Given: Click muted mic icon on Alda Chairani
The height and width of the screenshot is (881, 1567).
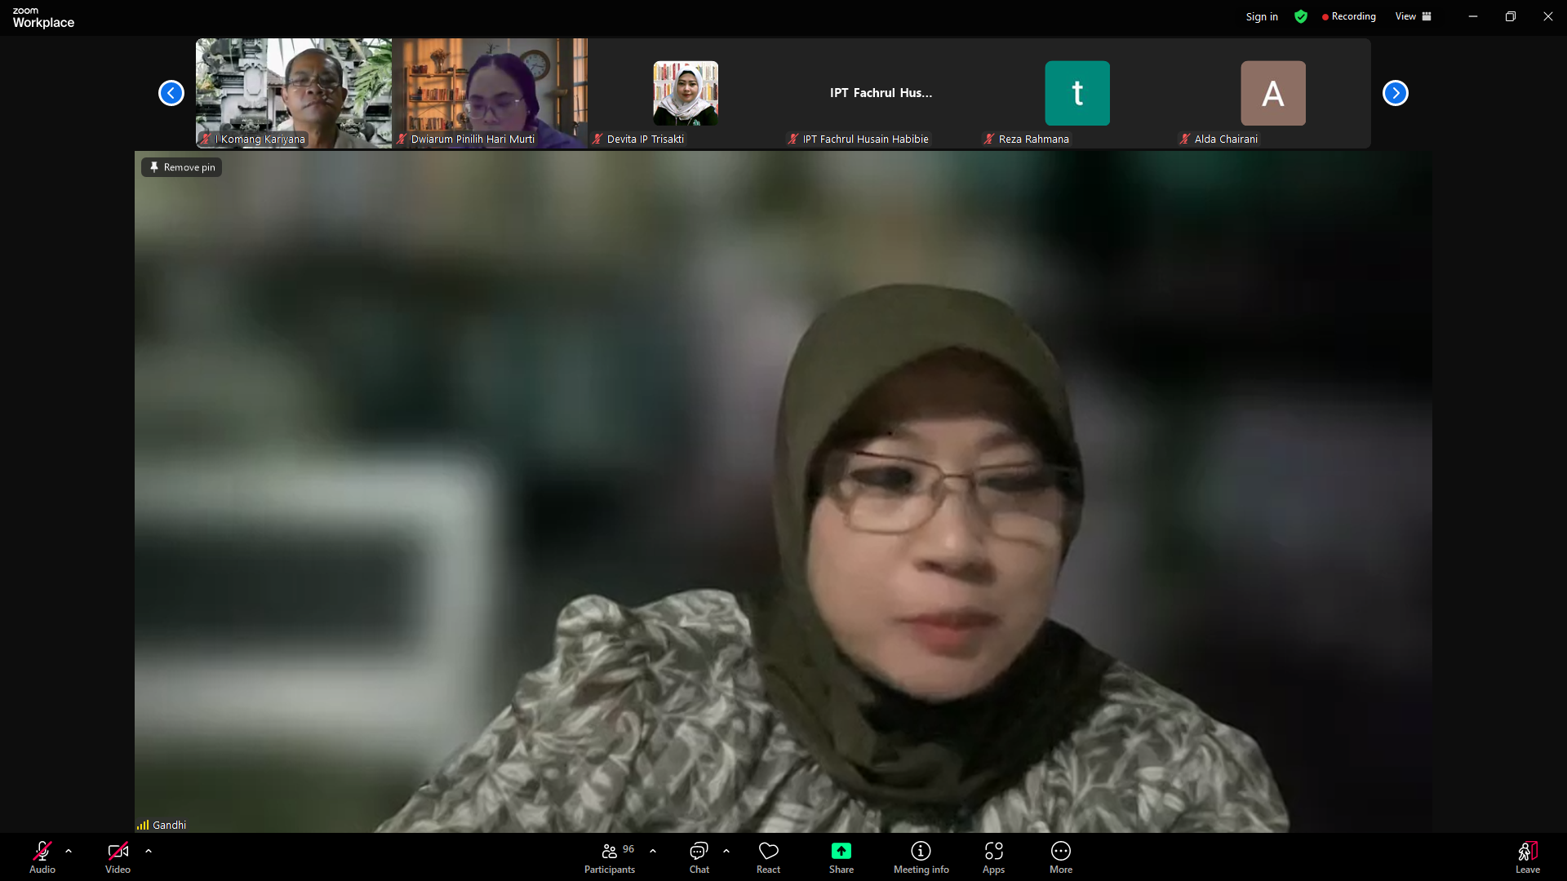Looking at the screenshot, I should 1185,139.
